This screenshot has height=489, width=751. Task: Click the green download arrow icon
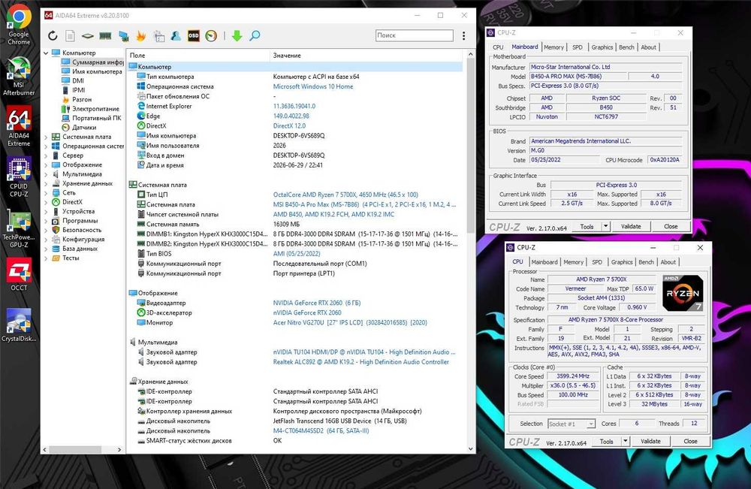[237, 35]
